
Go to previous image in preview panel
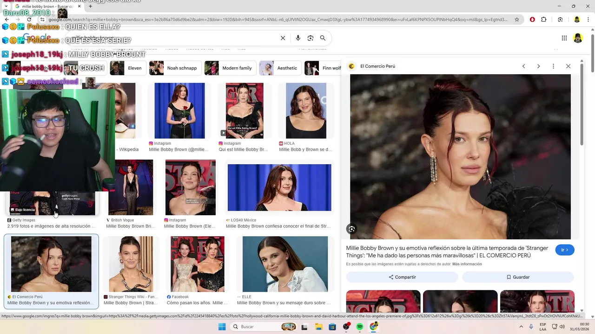point(523,66)
